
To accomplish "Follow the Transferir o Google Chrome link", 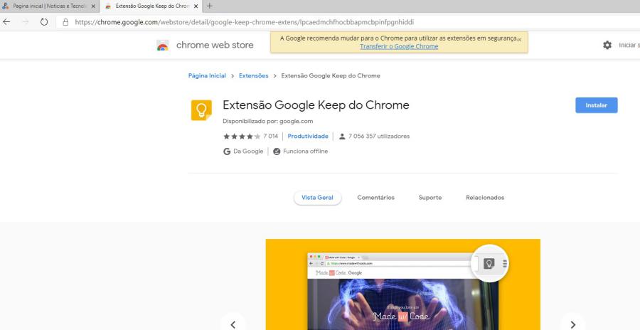I will pos(399,46).
